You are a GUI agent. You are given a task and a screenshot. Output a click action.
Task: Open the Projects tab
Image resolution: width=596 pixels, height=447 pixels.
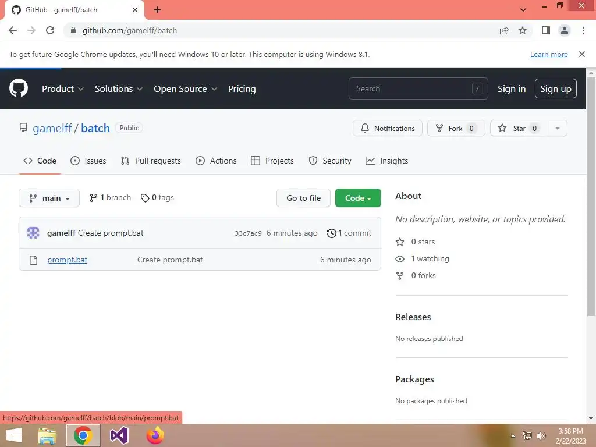[272, 161]
